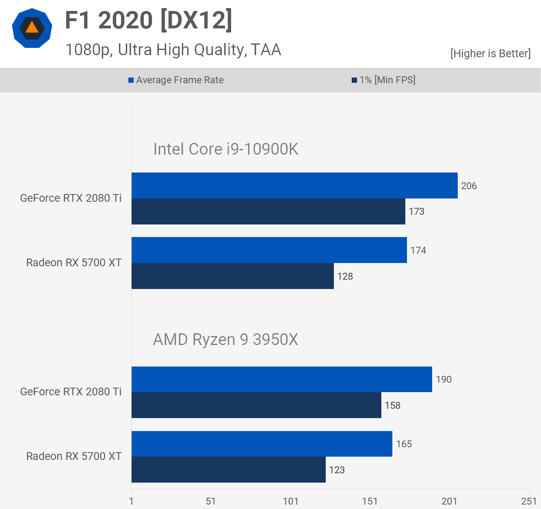Click the 1080p, Ultra High Quality, TAA subtitle

tap(173, 50)
